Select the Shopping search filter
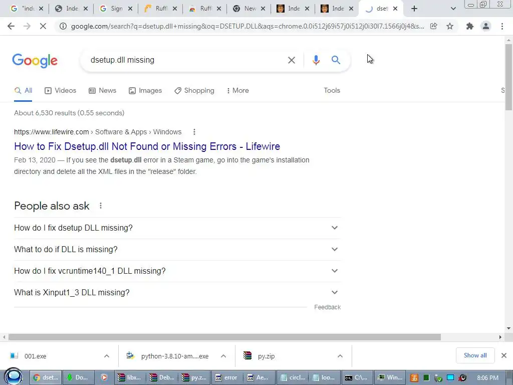Viewport: 513px width, 385px height. pos(194,91)
